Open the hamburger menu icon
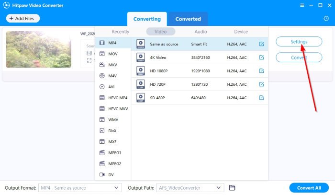 (x=302, y=5)
